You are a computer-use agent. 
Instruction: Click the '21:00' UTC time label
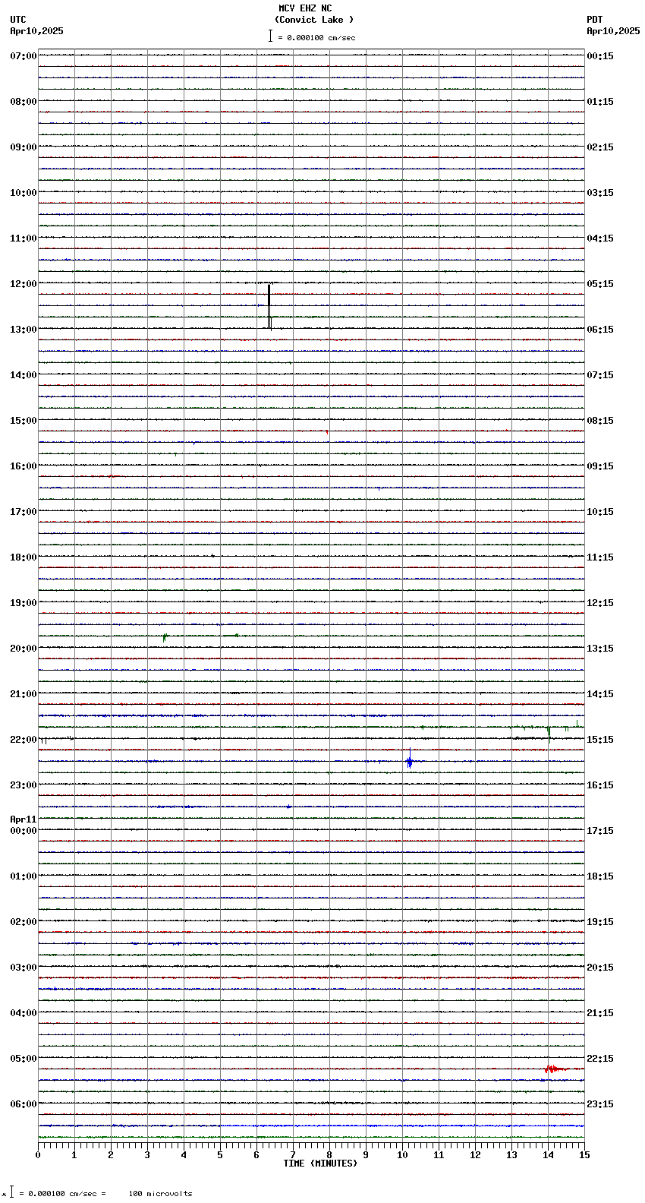pyautogui.click(x=24, y=694)
